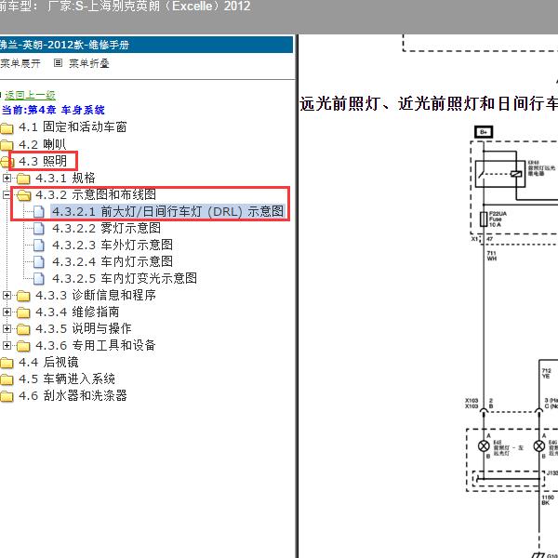The height and width of the screenshot is (558, 558).
Task: Click 菜单折叠 text to collapse menu
Action: (x=89, y=63)
